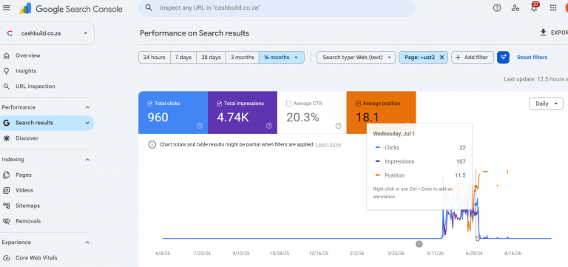
Task: Click the cashbuild.co.za property favicon
Action: click(x=10, y=33)
